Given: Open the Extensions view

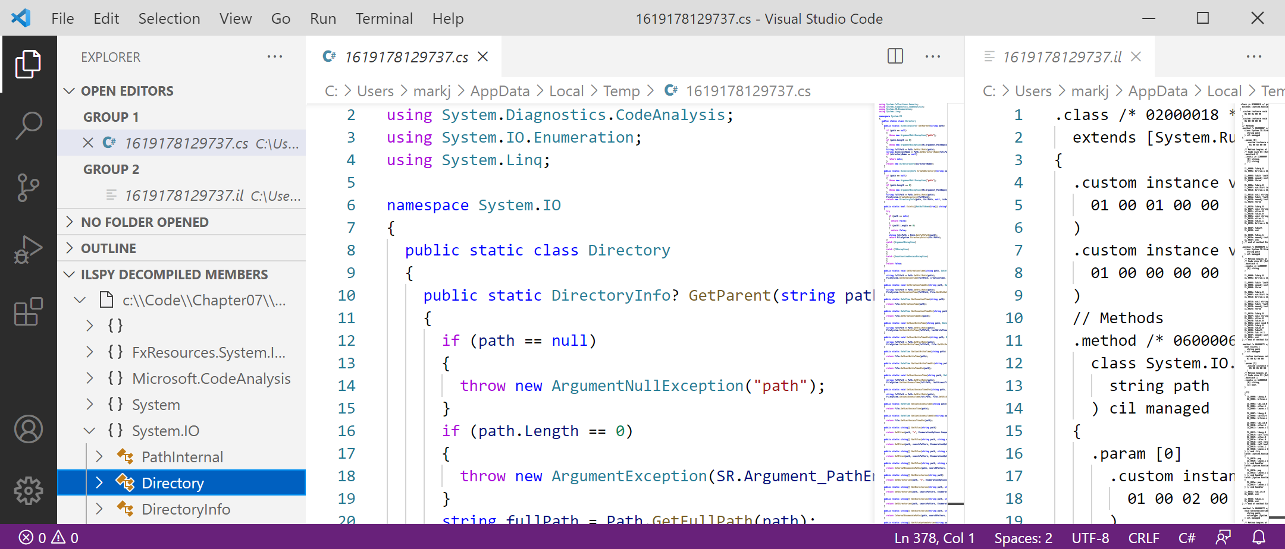Looking at the screenshot, I should (x=28, y=311).
